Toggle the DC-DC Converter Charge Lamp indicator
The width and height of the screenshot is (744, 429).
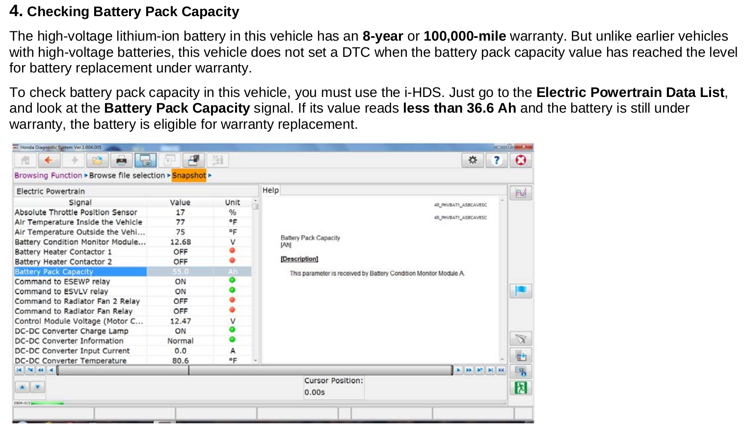click(233, 331)
